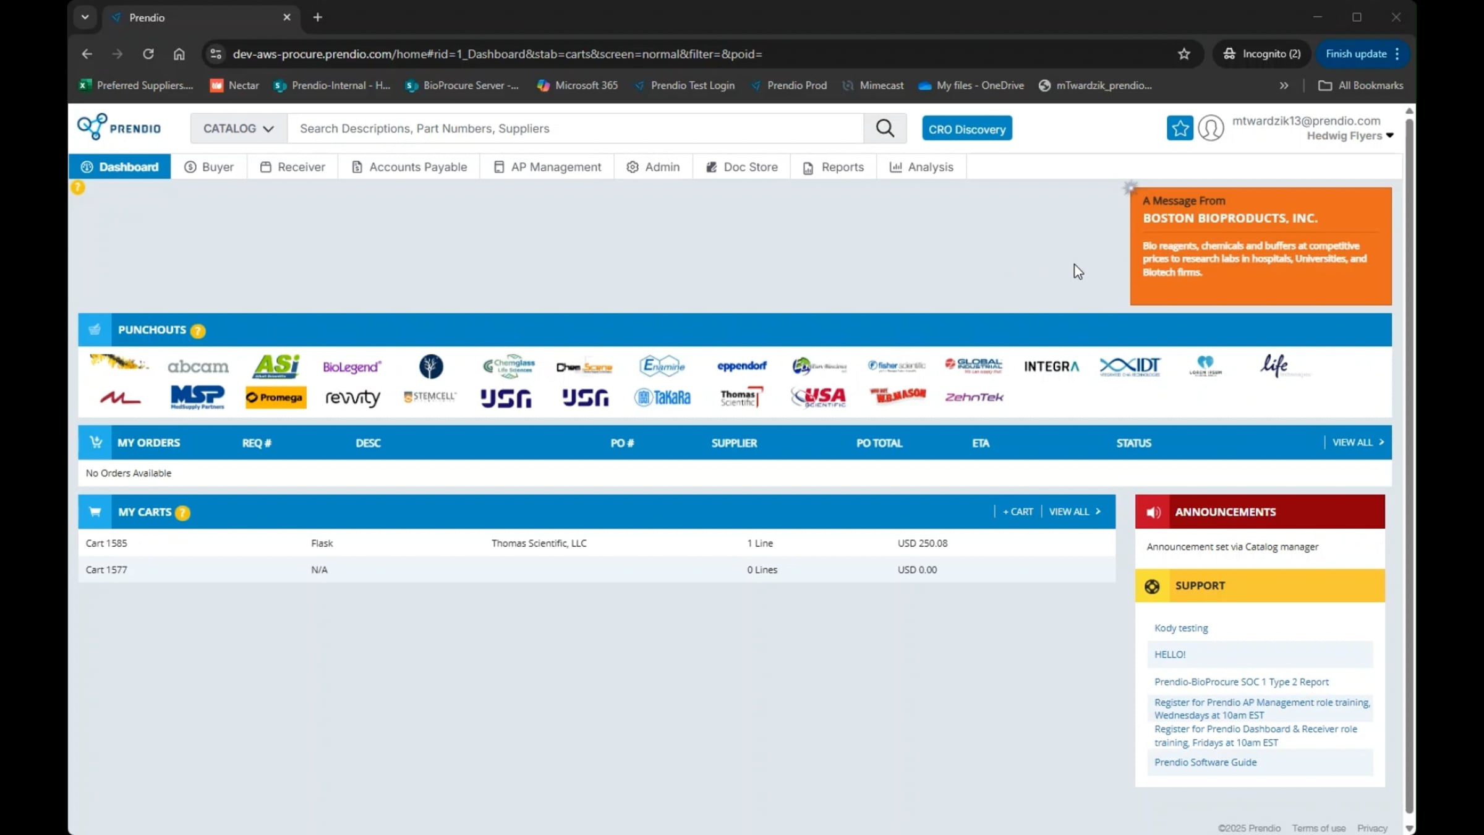Open the ASi punchout logo
This screenshot has width=1484, height=835.
tap(276, 366)
